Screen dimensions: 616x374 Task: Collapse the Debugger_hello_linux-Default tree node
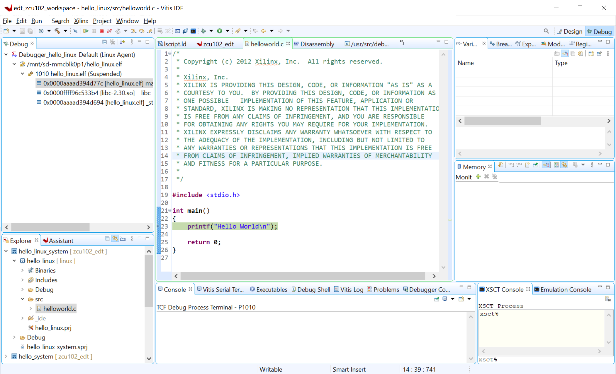(x=6, y=54)
